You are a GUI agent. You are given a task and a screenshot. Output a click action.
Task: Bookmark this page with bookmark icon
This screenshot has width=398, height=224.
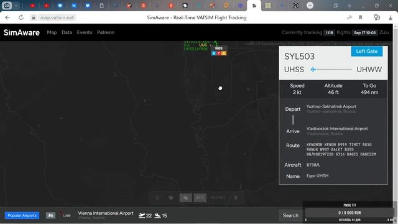point(361,17)
